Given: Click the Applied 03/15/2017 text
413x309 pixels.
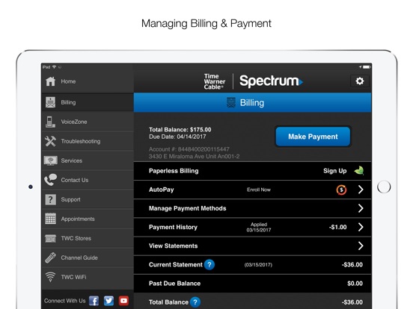Looking at the screenshot, I should pos(259,228).
